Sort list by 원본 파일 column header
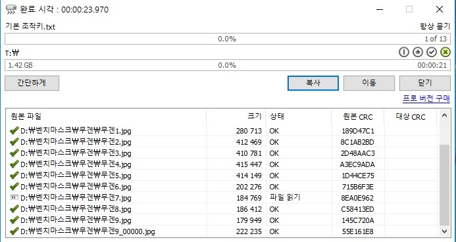This screenshot has width=456, height=242. point(106,116)
